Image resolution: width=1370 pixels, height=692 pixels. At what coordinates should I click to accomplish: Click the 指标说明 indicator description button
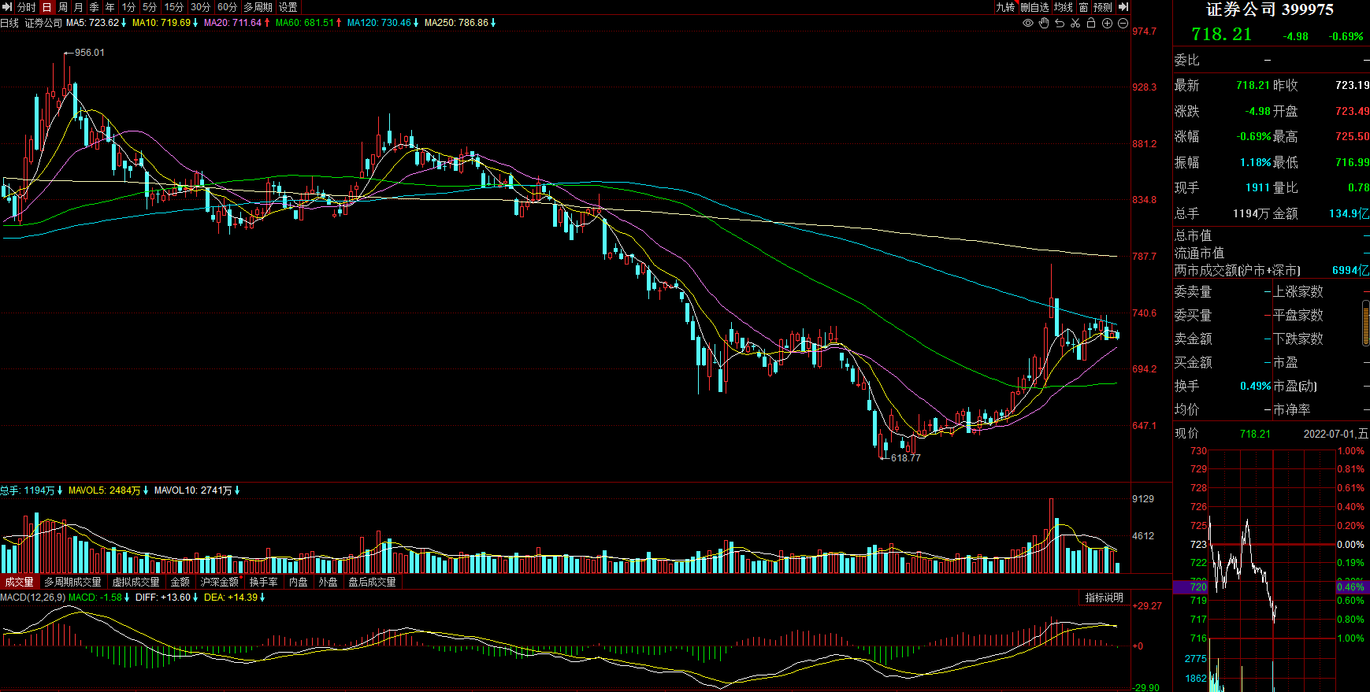point(1104,598)
